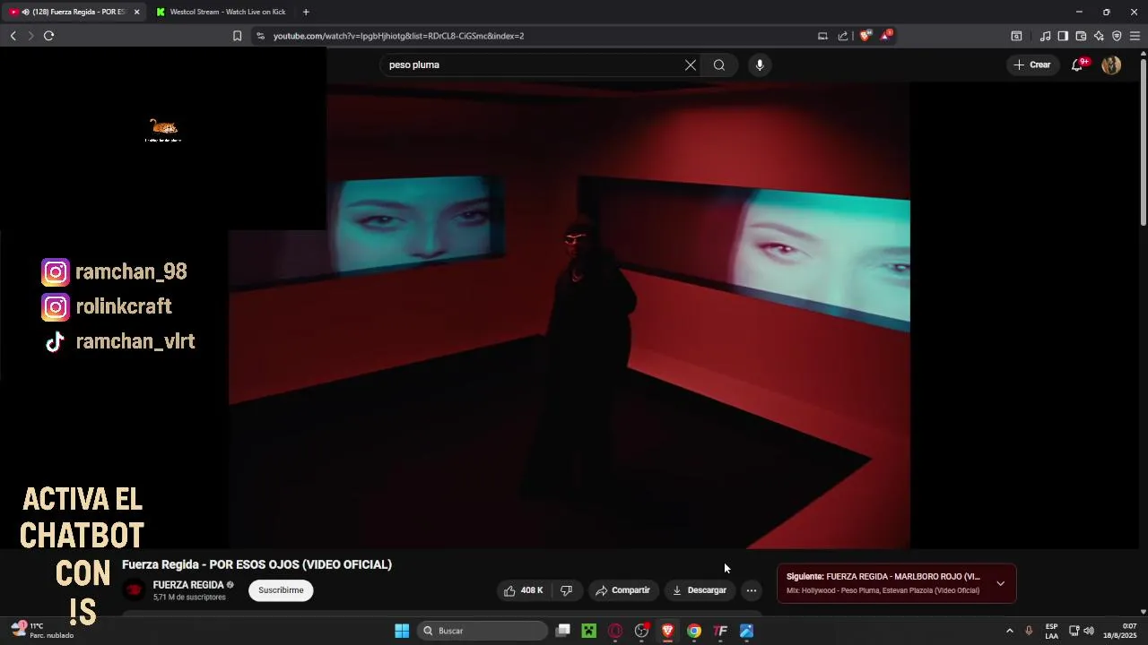Click the Descargar button

(x=700, y=590)
